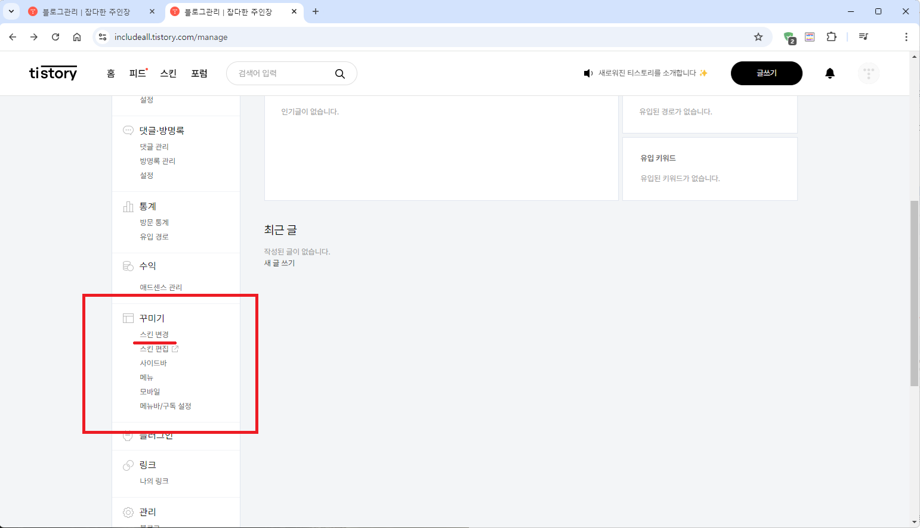The width and height of the screenshot is (920, 528).
Task: Click the browser home icon
Action: [x=77, y=37]
